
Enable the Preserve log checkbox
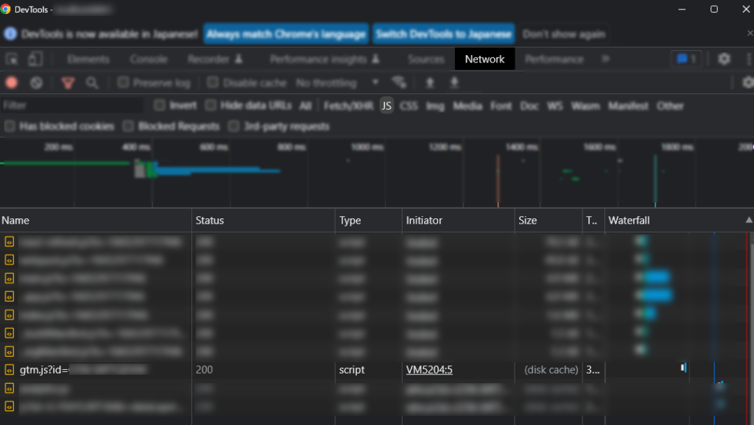point(123,82)
